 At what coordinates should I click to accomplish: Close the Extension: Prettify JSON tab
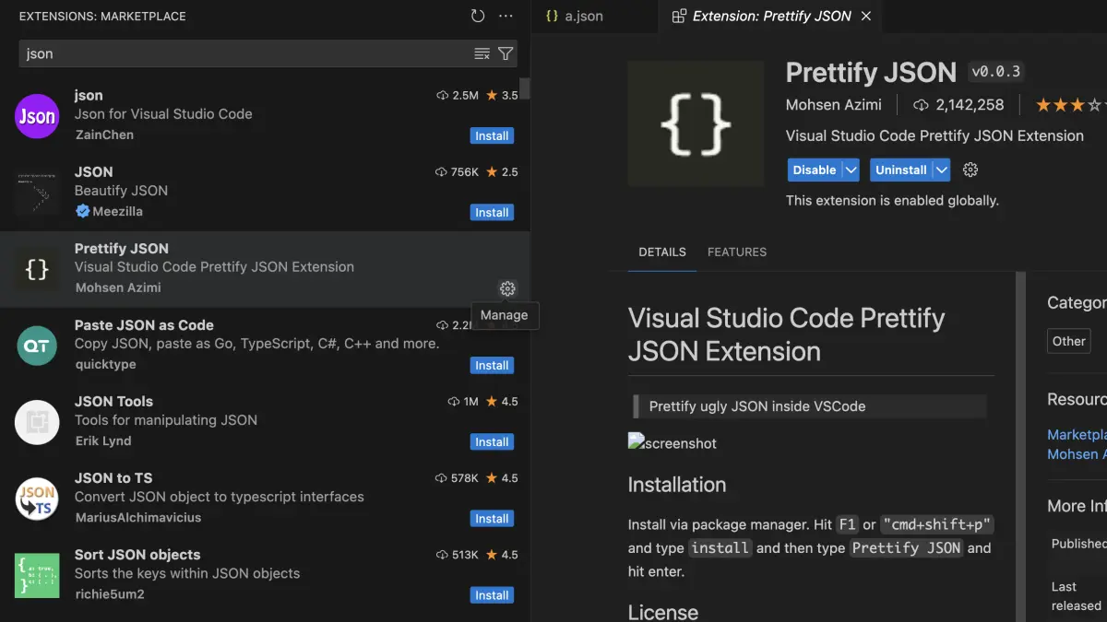pos(865,16)
